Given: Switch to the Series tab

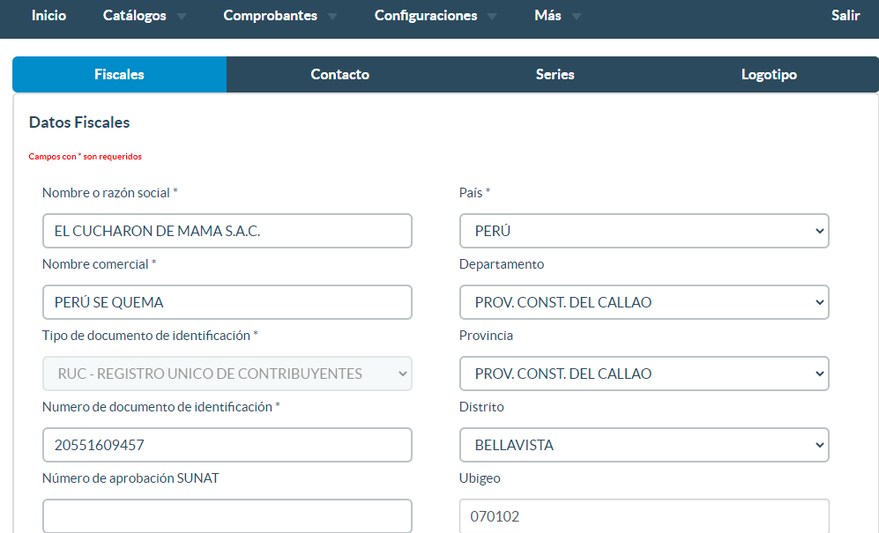Looking at the screenshot, I should [555, 75].
